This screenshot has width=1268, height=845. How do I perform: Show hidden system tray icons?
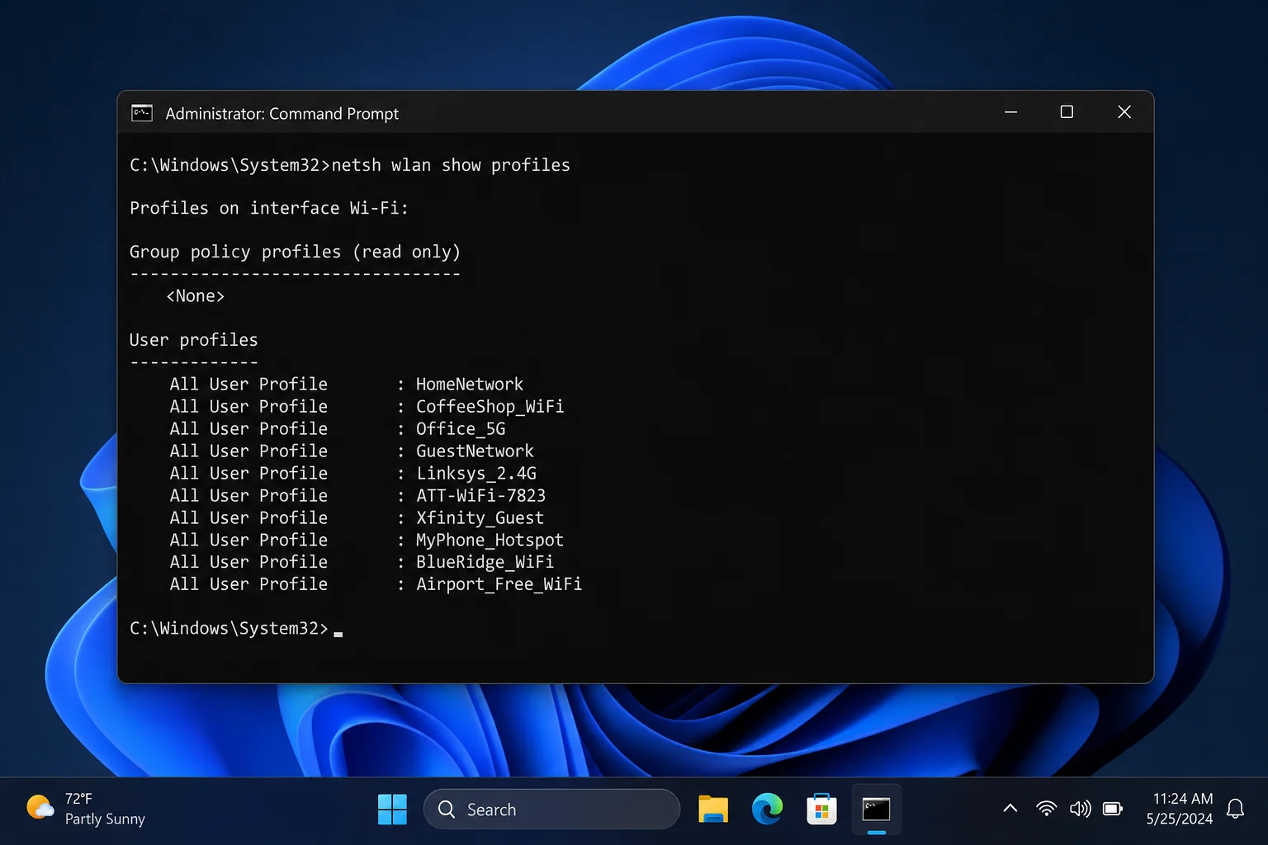(x=1010, y=809)
